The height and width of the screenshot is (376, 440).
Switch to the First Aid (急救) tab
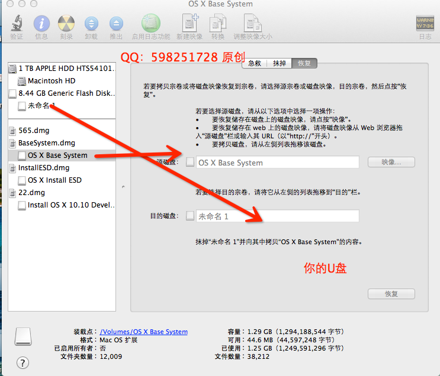point(255,63)
